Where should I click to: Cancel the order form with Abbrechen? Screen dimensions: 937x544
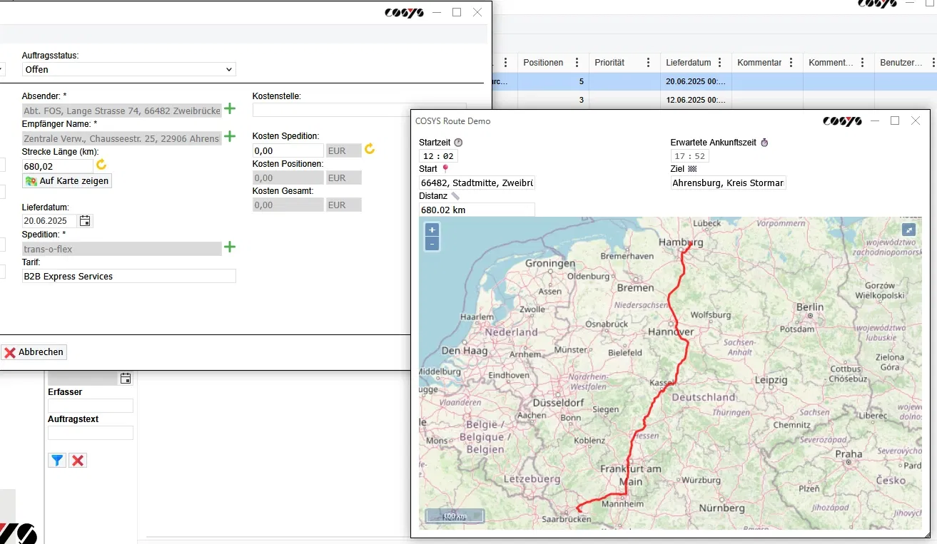point(34,352)
